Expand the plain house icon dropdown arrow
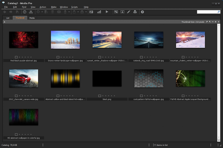The height and width of the screenshot is (148, 223). click(78, 12)
